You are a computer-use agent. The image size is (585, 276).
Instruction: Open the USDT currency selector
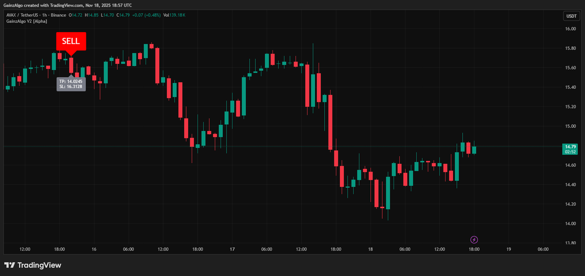[571, 16]
